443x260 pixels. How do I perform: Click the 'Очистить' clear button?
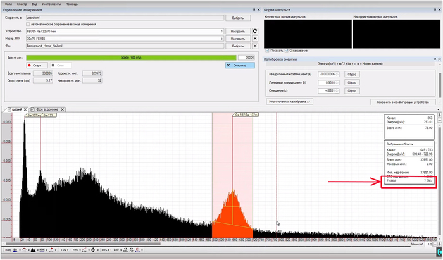239,65
